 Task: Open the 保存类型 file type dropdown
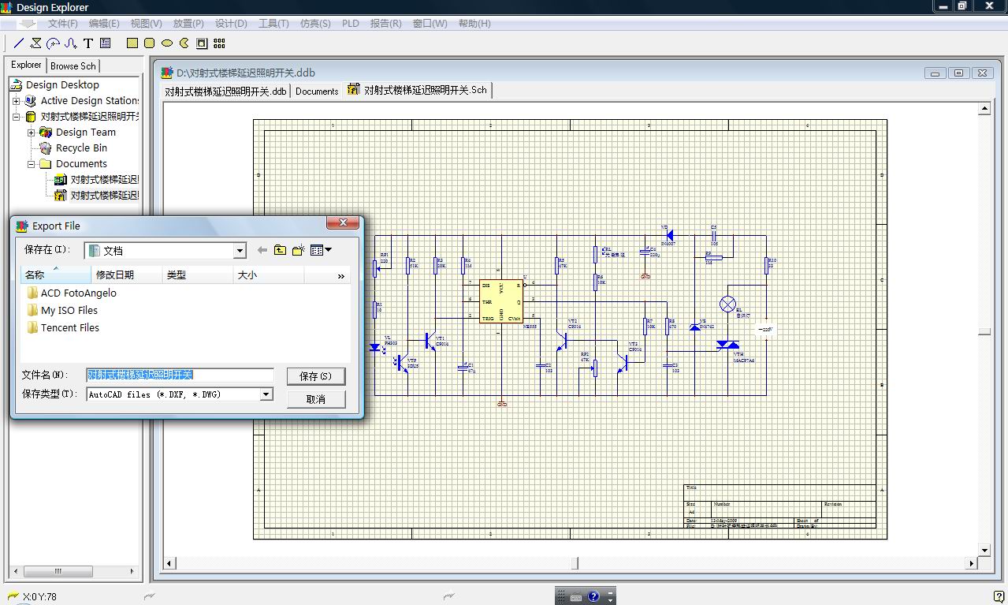pos(266,394)
